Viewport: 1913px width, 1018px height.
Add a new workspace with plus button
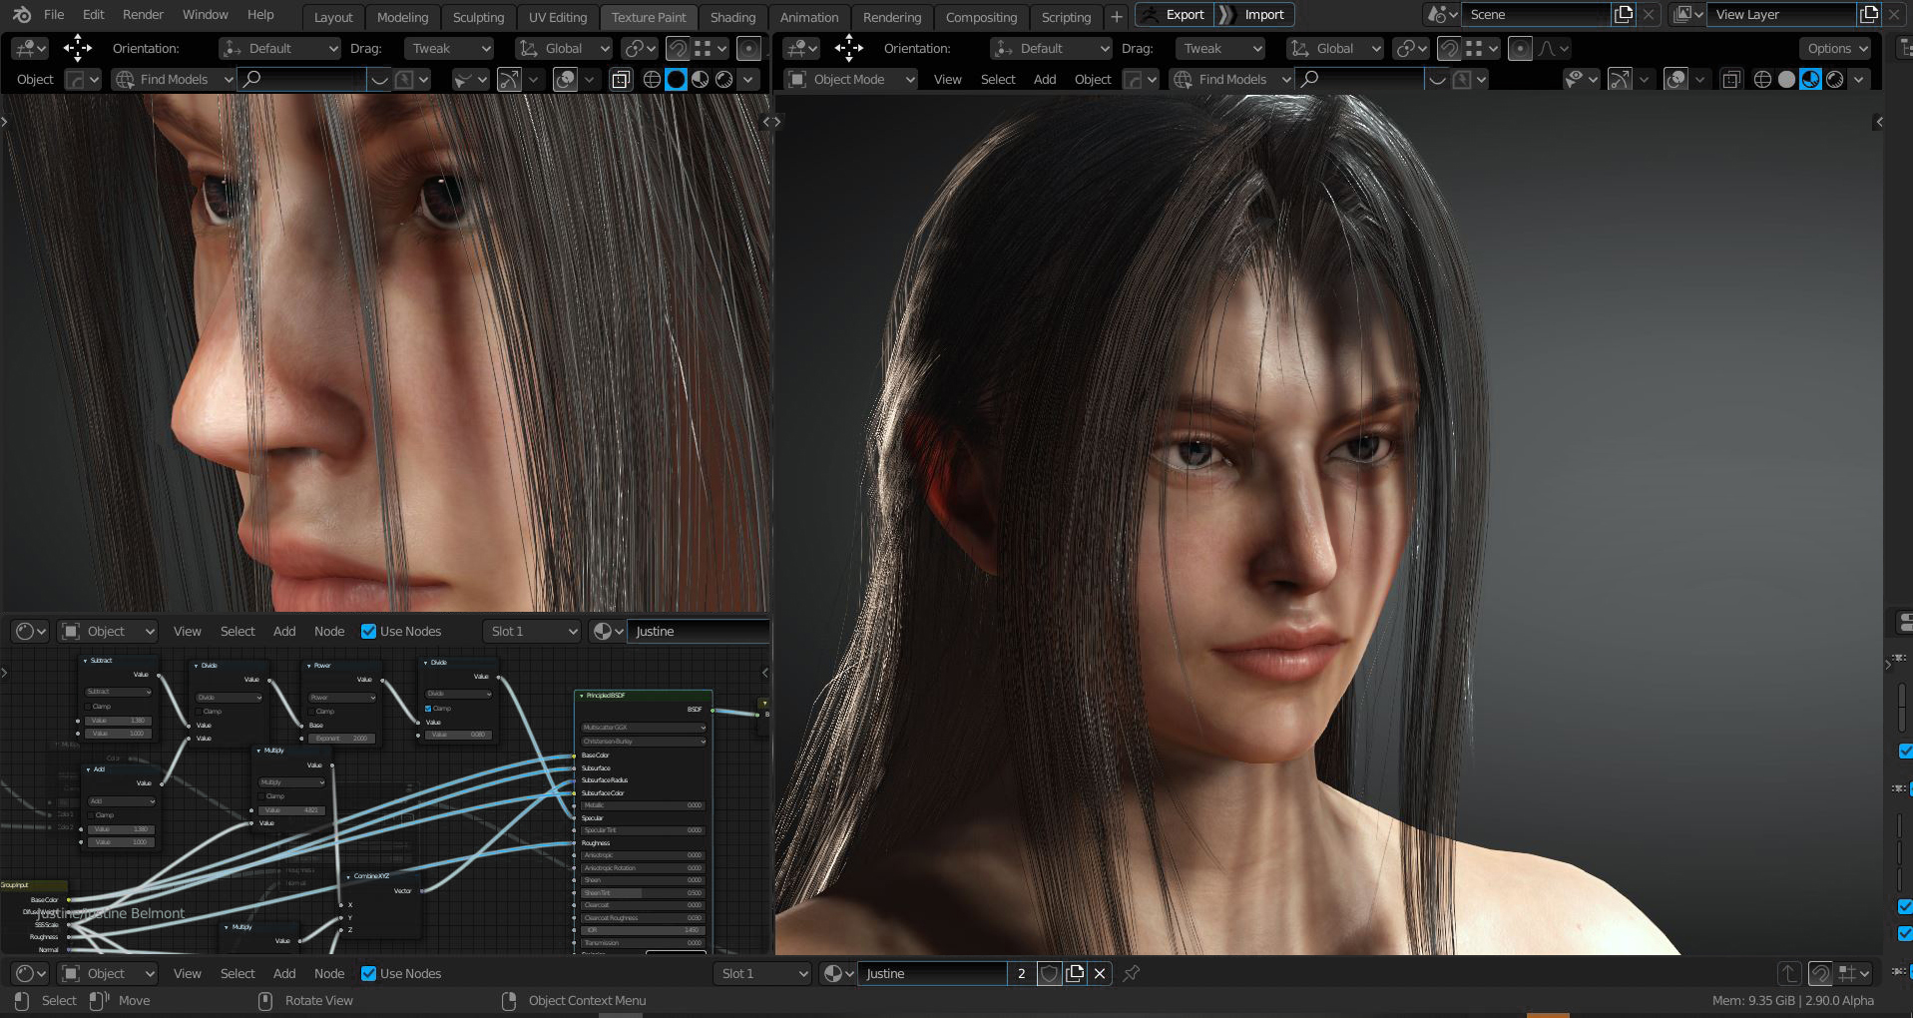[1116, 17]
